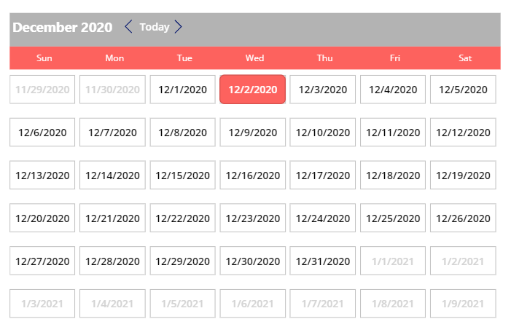
Task: Click the December 2020 month title
Action: coord(63,28)
